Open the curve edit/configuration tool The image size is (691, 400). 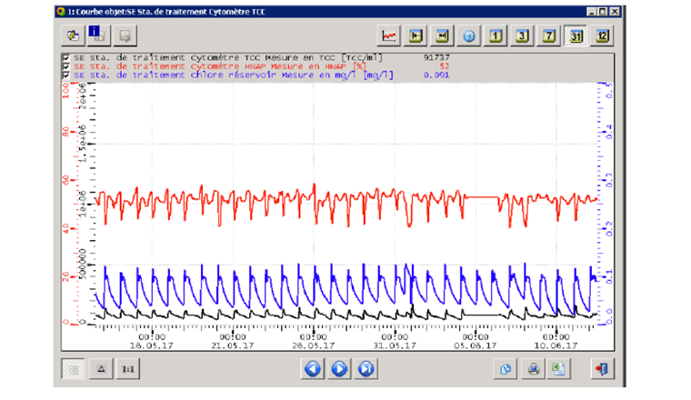pos(73,35)
